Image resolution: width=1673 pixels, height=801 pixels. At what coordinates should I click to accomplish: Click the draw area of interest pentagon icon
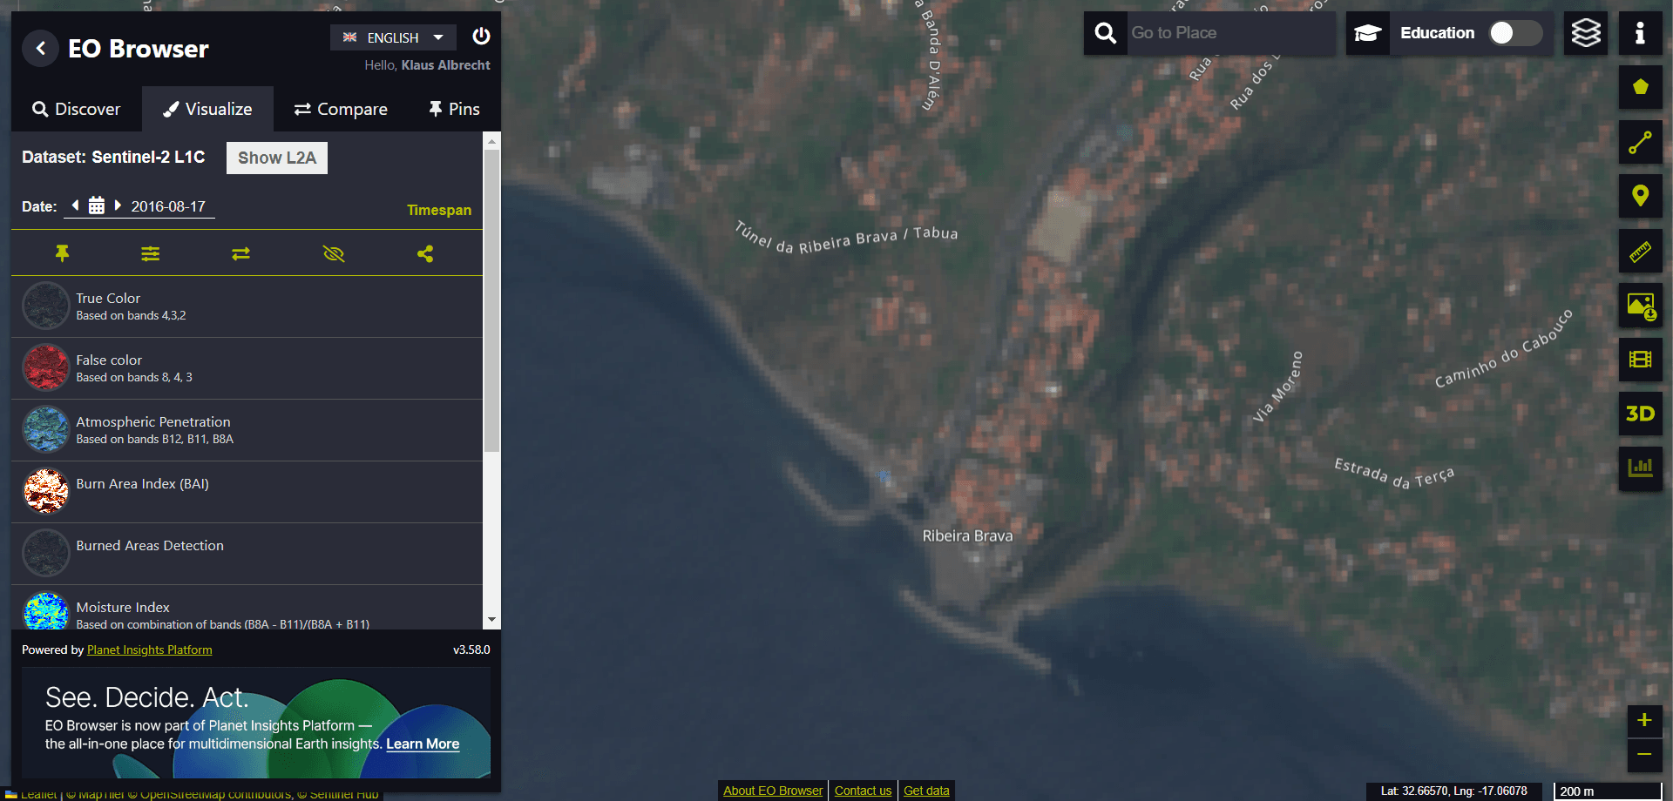coord(1640,87)
